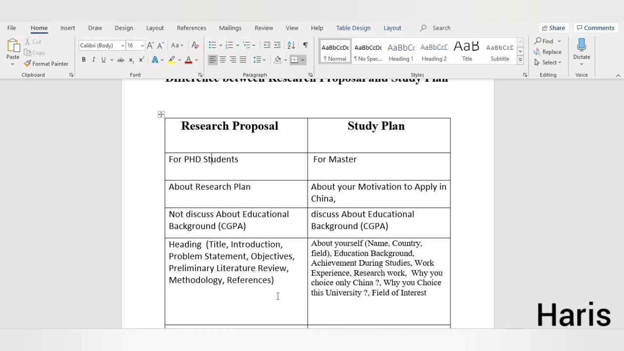
Task: Toggle Align Left paragraph alignment
Action: (212, 60)
